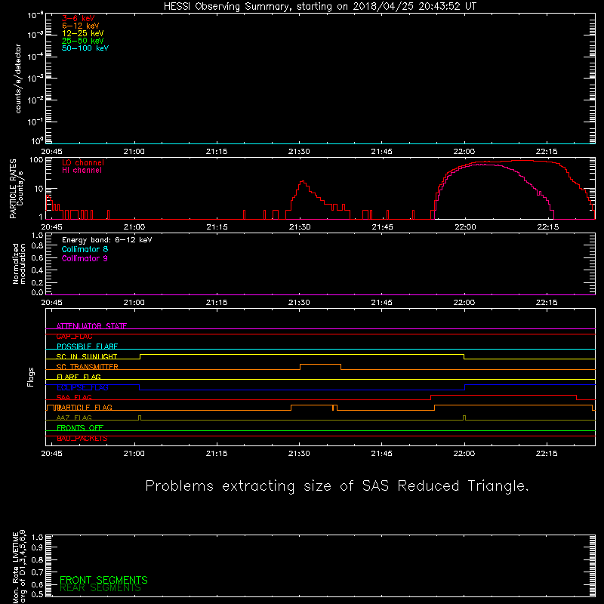Click the counts/s/detector axis label
This screenshot has width=604, height=604.
(x=18, y=79)
